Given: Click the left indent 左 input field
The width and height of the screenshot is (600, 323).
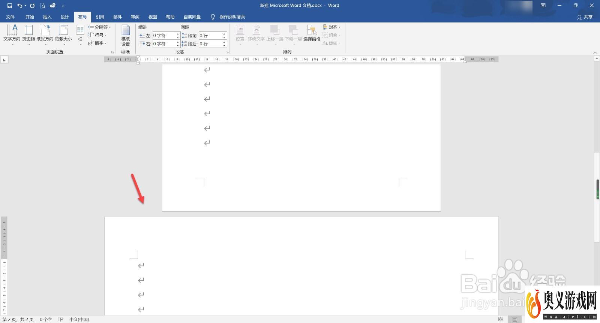Looking at the screenshot, I should [164, 36].
